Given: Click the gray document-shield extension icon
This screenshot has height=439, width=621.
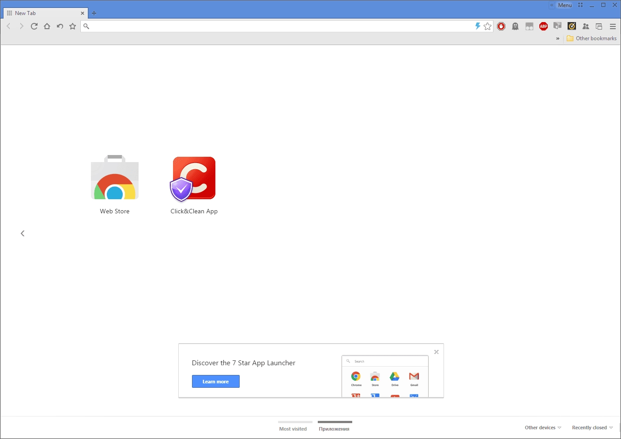Looking at the screenshot, I should (x=557, y=26).
